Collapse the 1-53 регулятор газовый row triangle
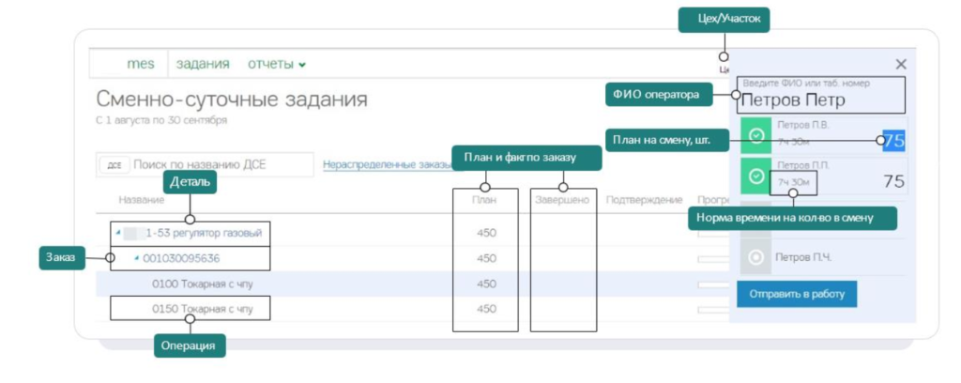The height and width of the screenshot is (383, 961). point(118,232)
